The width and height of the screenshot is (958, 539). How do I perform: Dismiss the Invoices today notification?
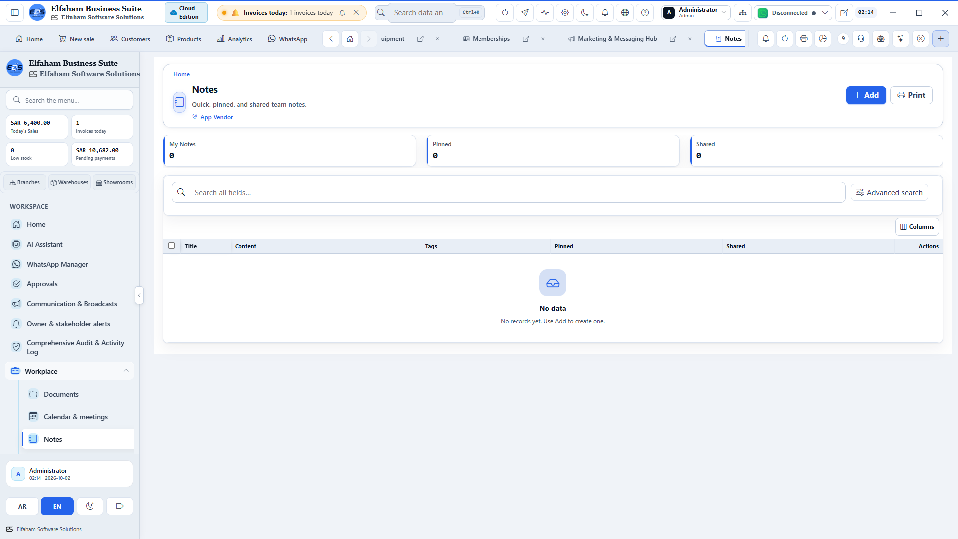point(356,13)
